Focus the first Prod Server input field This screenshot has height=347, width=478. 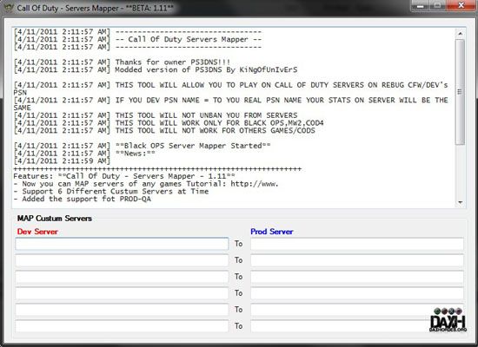pyautogui.click(x=357, y=244)
